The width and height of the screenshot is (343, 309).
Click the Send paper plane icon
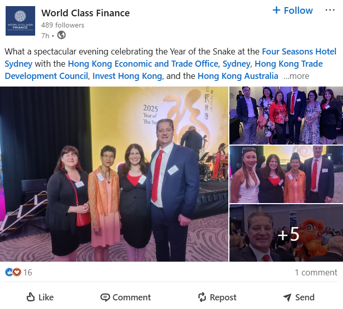click(287, 297)
